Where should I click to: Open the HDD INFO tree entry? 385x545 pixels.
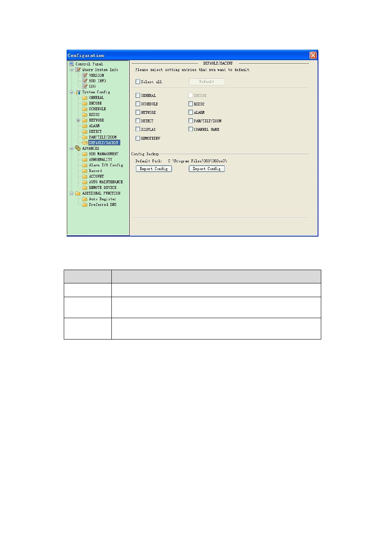(x=97, y=81)
